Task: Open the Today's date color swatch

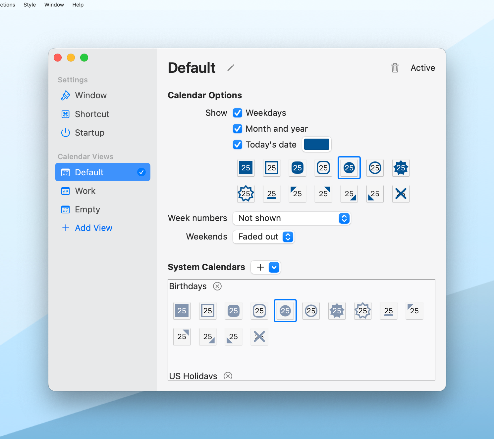Action: tap(317, 144)
